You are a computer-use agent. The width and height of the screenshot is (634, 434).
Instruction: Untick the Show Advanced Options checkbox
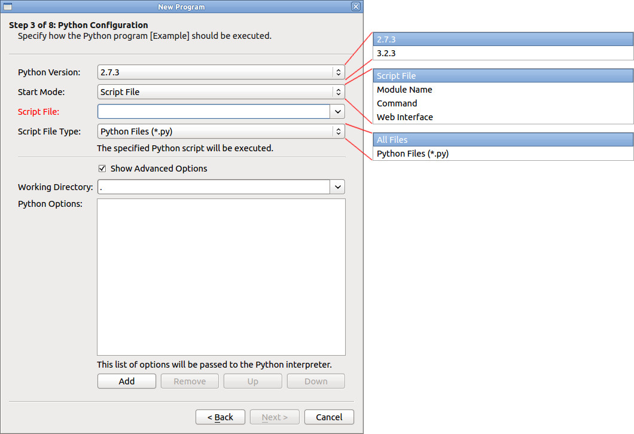tap(102, 169)
